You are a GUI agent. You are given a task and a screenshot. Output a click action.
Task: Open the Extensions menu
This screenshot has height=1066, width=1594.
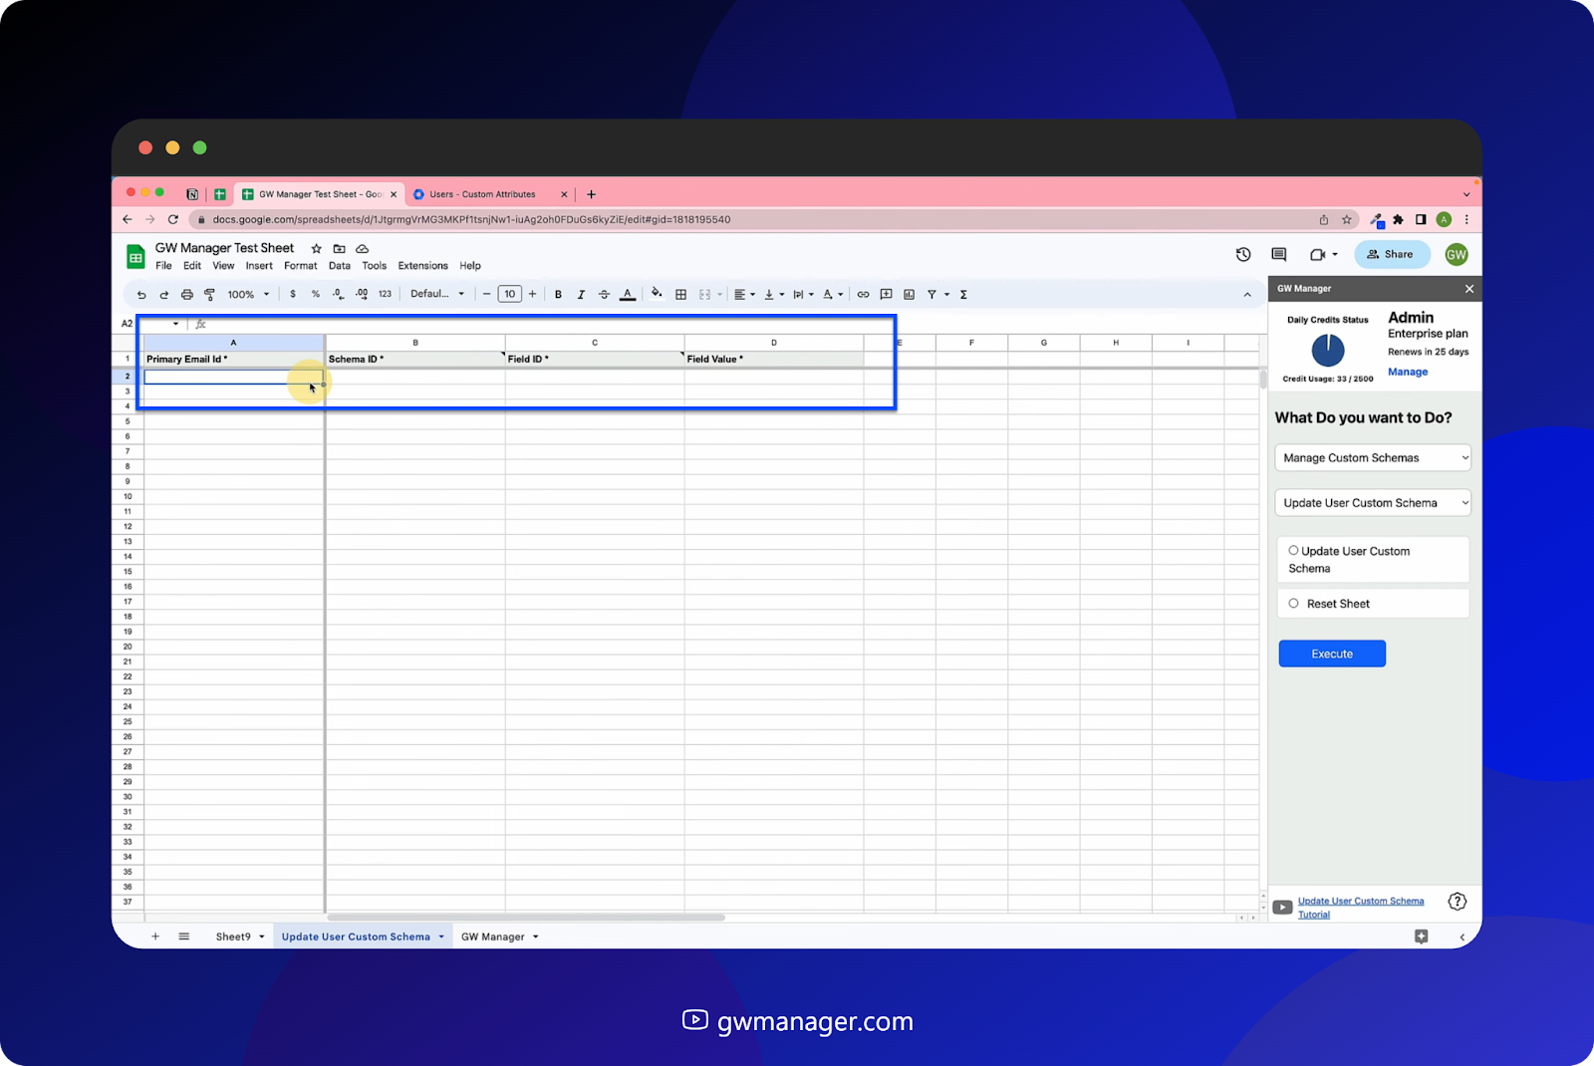point(422,266)
